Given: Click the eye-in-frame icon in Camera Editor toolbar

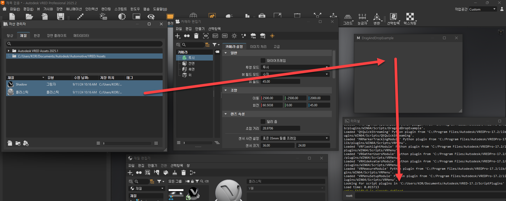Looking at the screenshot, I should [x=206, y=36].
